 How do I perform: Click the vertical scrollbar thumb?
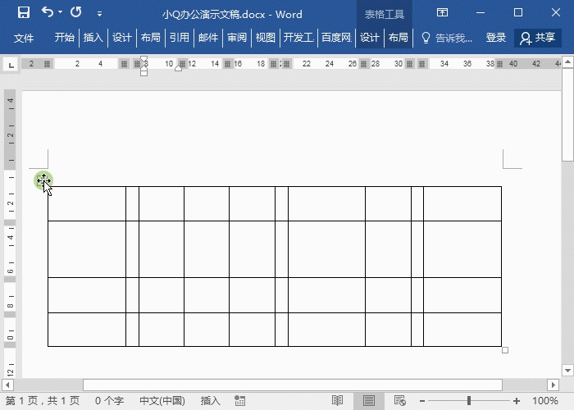coord(567,114)
